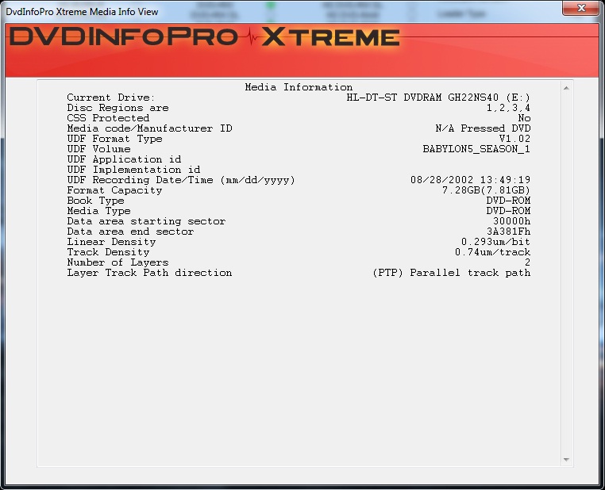Select the capacity '7.28GB(7.81GB)'
605x490 pixels.
tap(486, 190)
